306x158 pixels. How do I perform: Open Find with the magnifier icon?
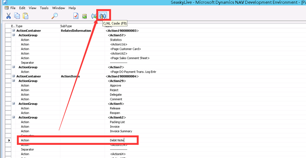[x=54, y=16]
